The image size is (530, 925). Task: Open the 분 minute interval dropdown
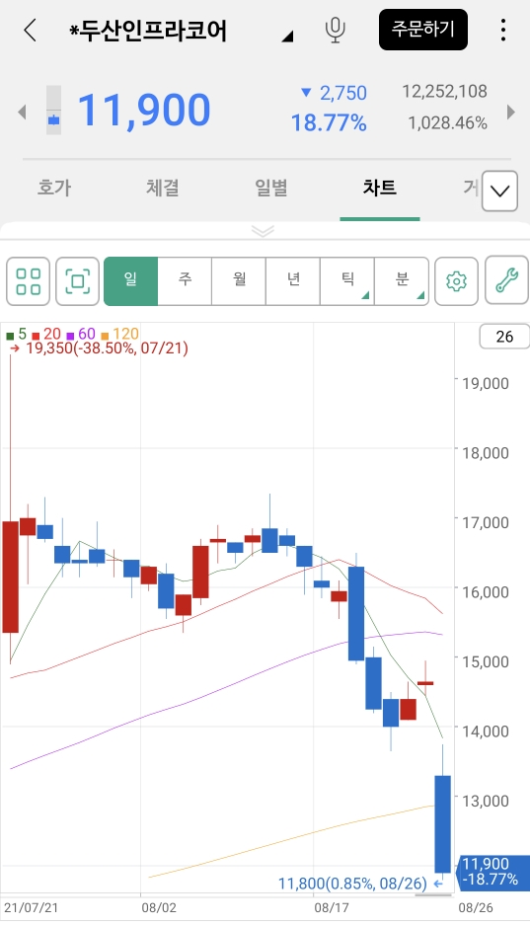(x=402, y=280)
